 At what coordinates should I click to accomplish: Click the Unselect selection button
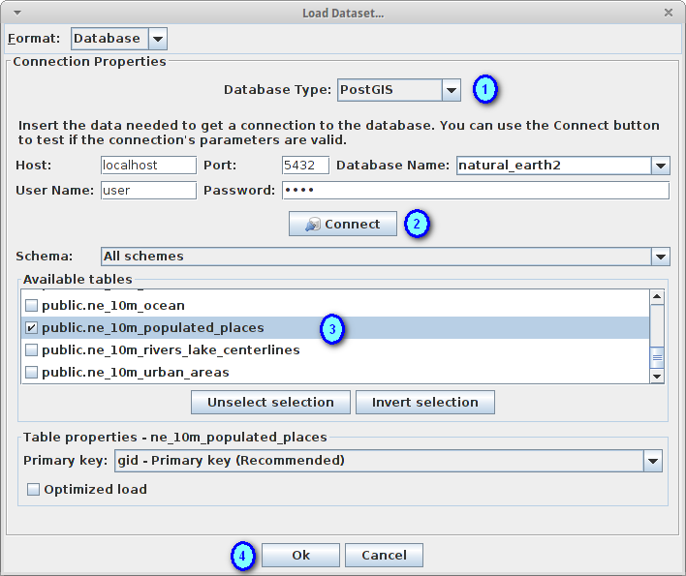click(x=270, y=402)
